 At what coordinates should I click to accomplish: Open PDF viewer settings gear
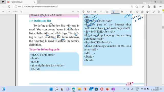[x=159, y=12]
